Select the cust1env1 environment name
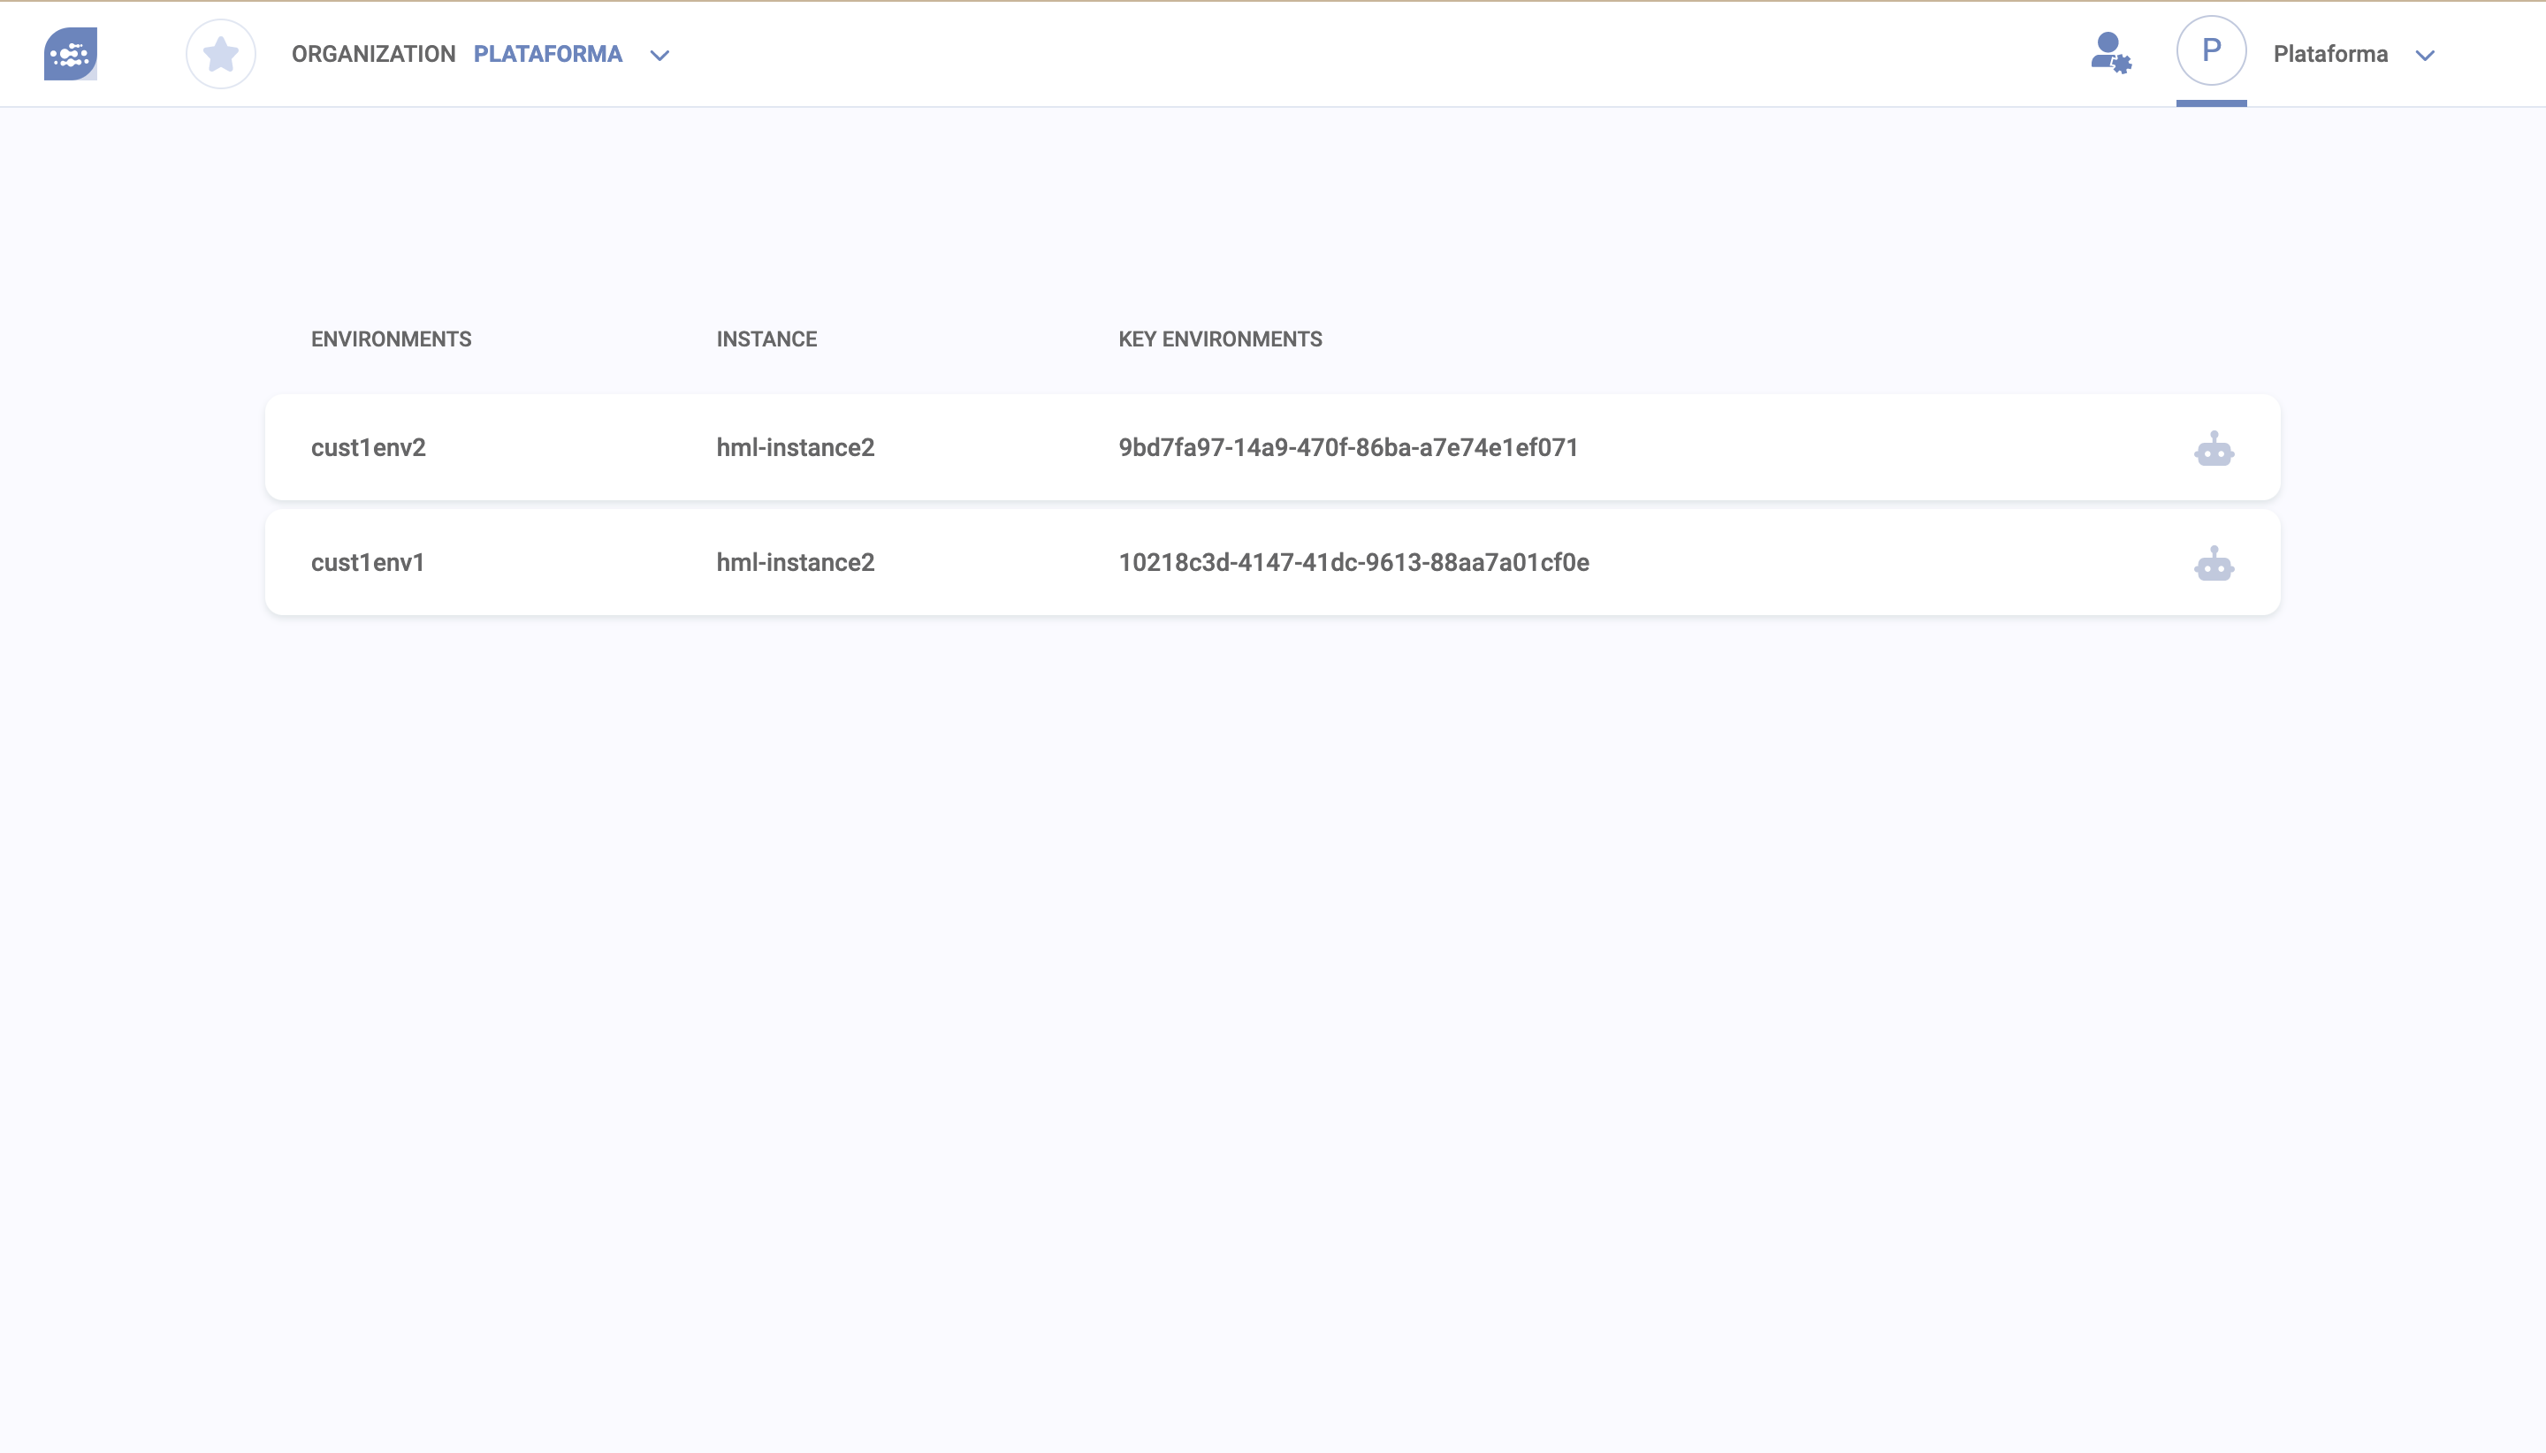This screenshot has height=1453, width=2546. (x=369, y=562)
